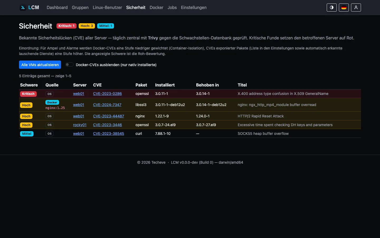
Task: Click the Mittel: 1 summary badge
Action: pos(106,26)
